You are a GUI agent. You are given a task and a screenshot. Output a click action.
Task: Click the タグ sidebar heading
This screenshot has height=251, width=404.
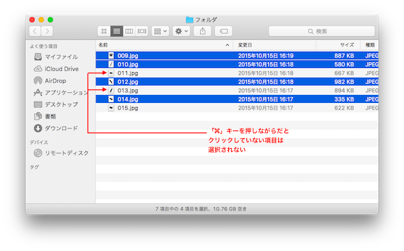point(34,167)
